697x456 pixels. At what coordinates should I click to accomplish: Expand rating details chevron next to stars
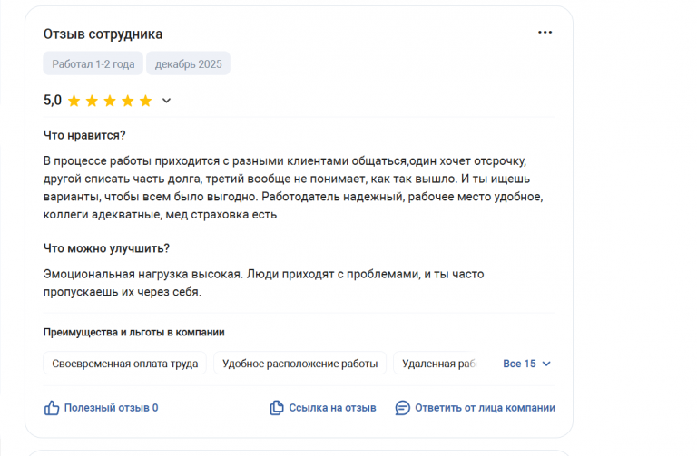coord(166,101)
